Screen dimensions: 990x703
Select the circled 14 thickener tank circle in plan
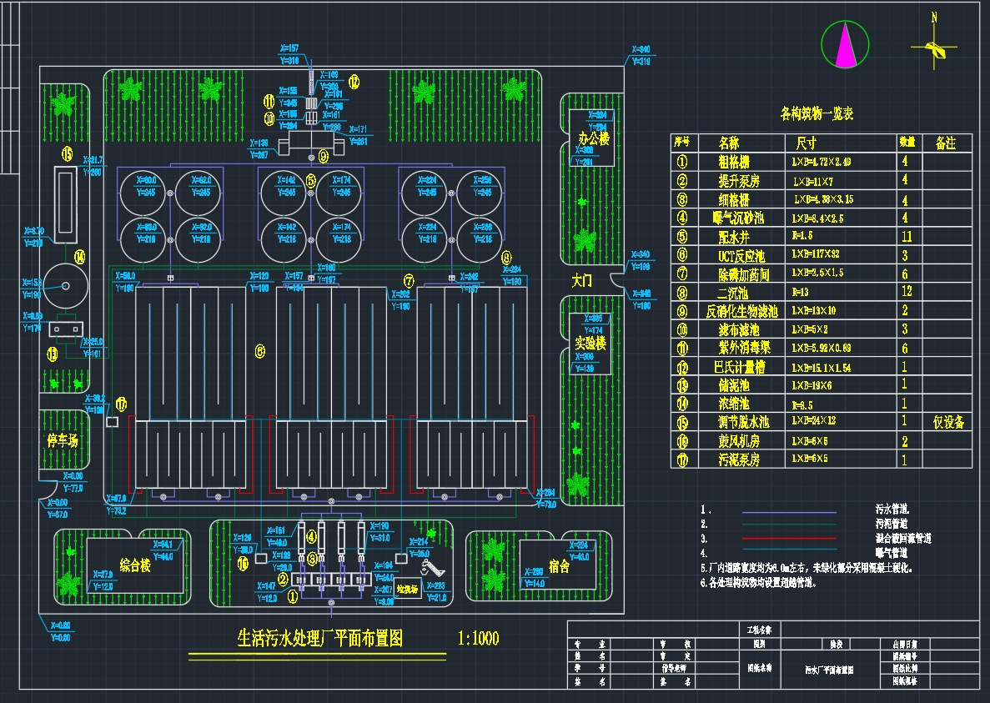(65, 287)
